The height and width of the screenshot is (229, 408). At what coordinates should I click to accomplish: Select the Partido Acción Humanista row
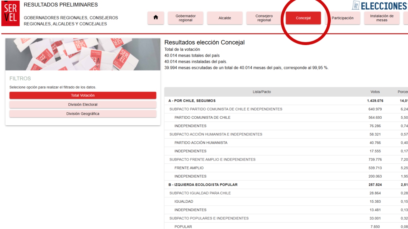pyautogui.click(x=201, y=143)
